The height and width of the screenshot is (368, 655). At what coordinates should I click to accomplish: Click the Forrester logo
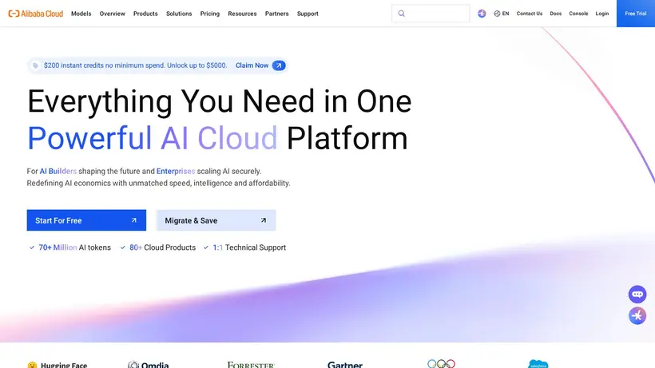coord(251,365)
